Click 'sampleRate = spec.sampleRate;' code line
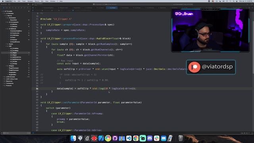The image size is (254, 143). point(65,30)
